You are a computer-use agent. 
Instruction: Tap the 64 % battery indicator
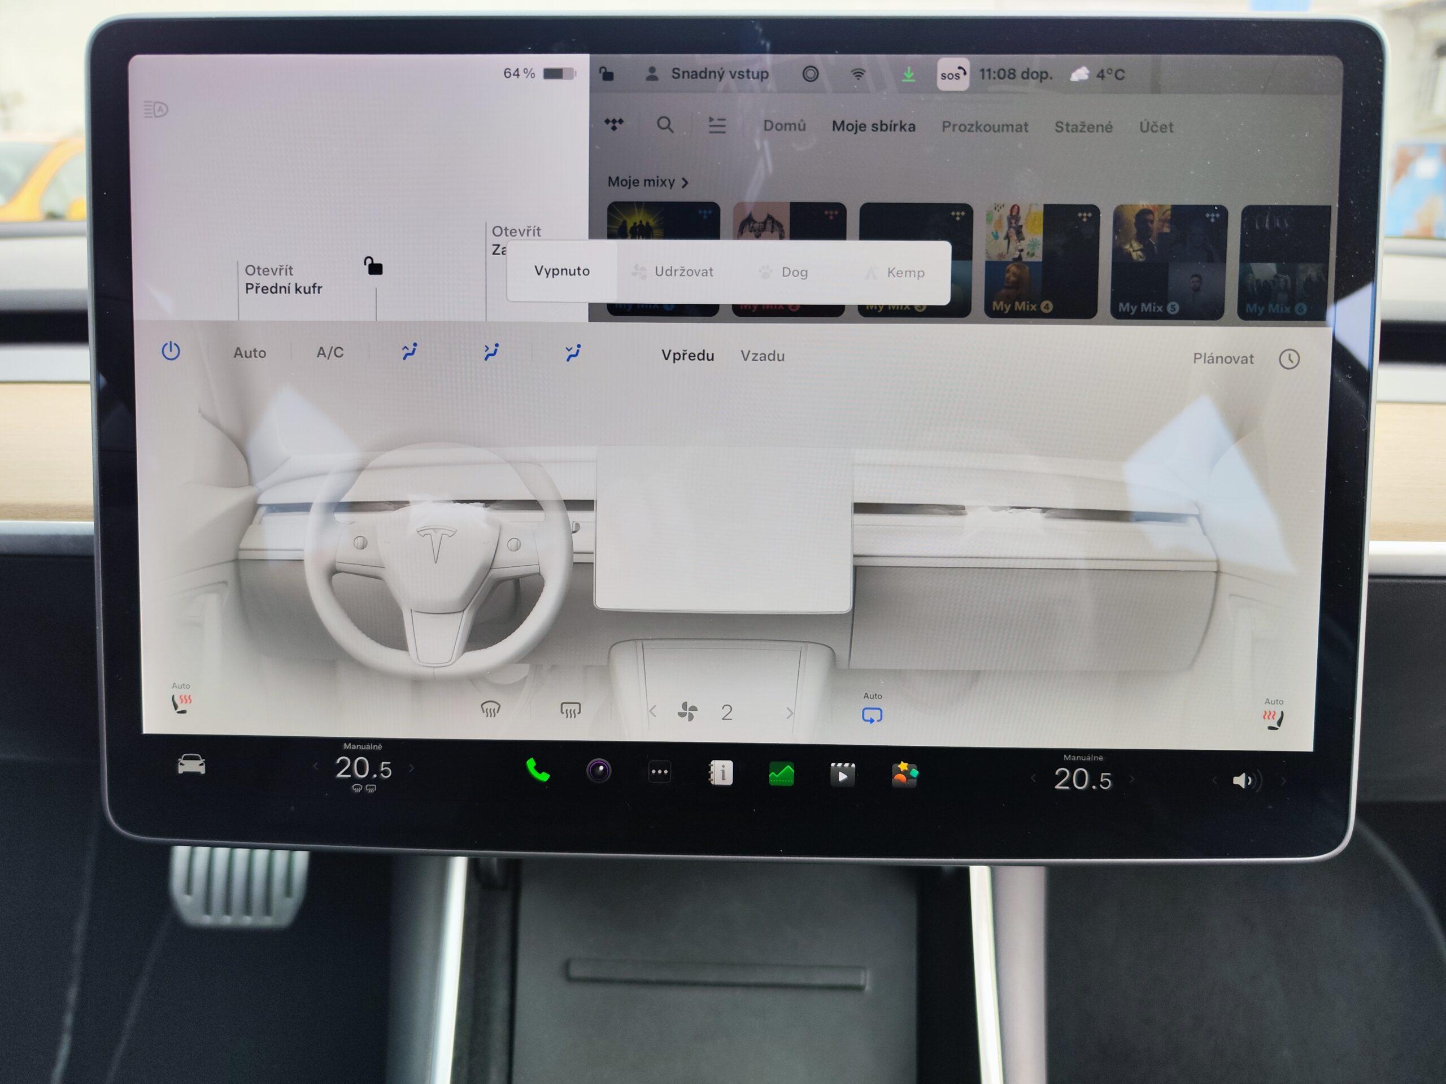[539, 73]
